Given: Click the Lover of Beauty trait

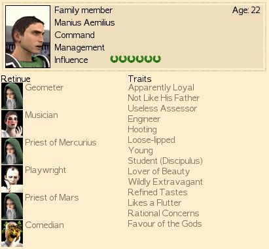Looking at the screenshot, I should [159, 172].
